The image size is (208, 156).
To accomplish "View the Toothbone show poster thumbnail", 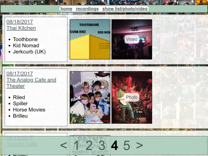I will pyautogui.click(x=90, y=39).
